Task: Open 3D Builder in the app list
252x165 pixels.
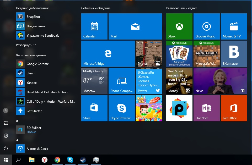Action: (46, 130)
